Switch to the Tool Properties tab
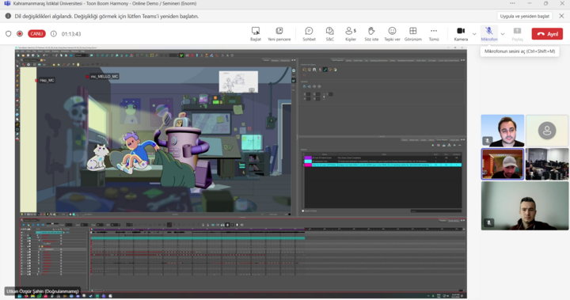The image size is (570, 300). (337, 60)
